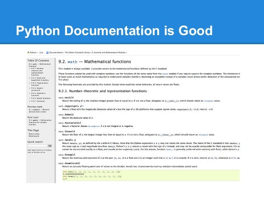Click the cmath module link in paragraph

point(165,74)
